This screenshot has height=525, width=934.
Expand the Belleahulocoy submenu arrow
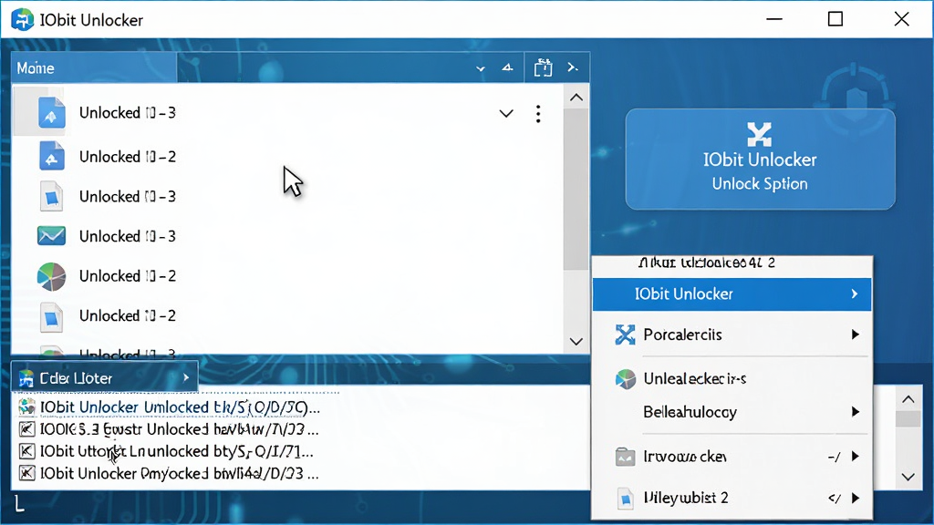tap(855, 412)
